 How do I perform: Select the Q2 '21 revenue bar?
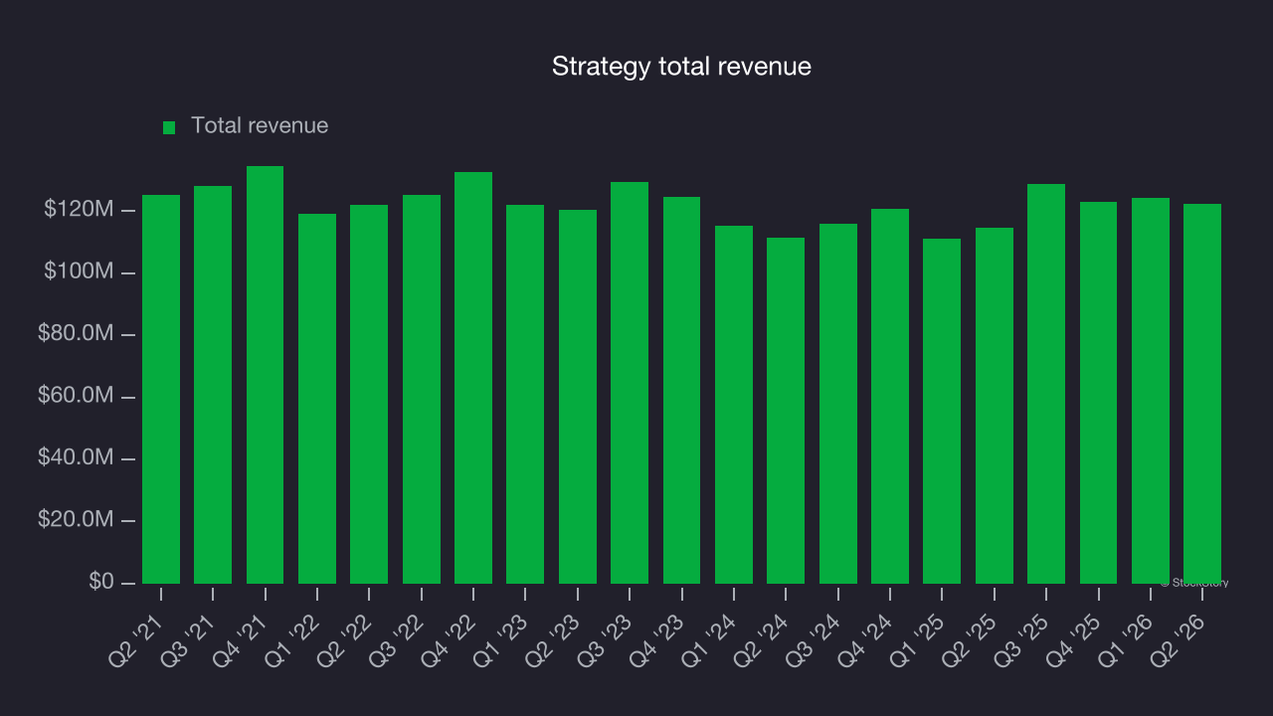[x=161, y=389]
